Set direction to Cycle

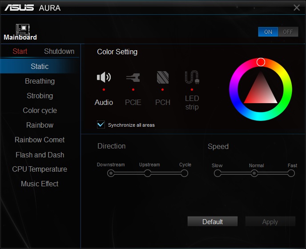(x=184, y=173)
